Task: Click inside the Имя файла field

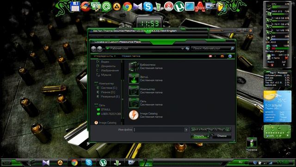Action: [x=159, y=130]
